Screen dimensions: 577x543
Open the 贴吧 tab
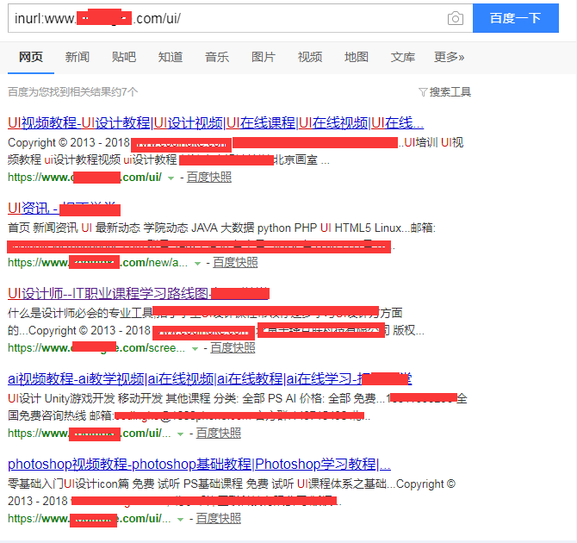pyautogui.click(x=124, y=57)
